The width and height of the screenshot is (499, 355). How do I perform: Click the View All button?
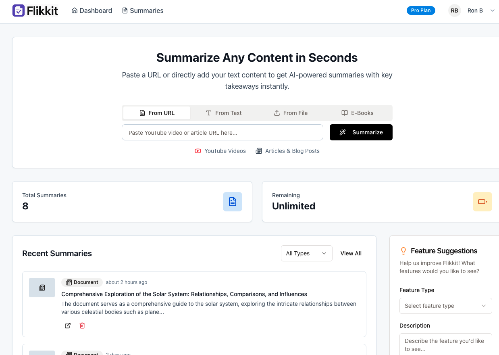pos(351,253)
